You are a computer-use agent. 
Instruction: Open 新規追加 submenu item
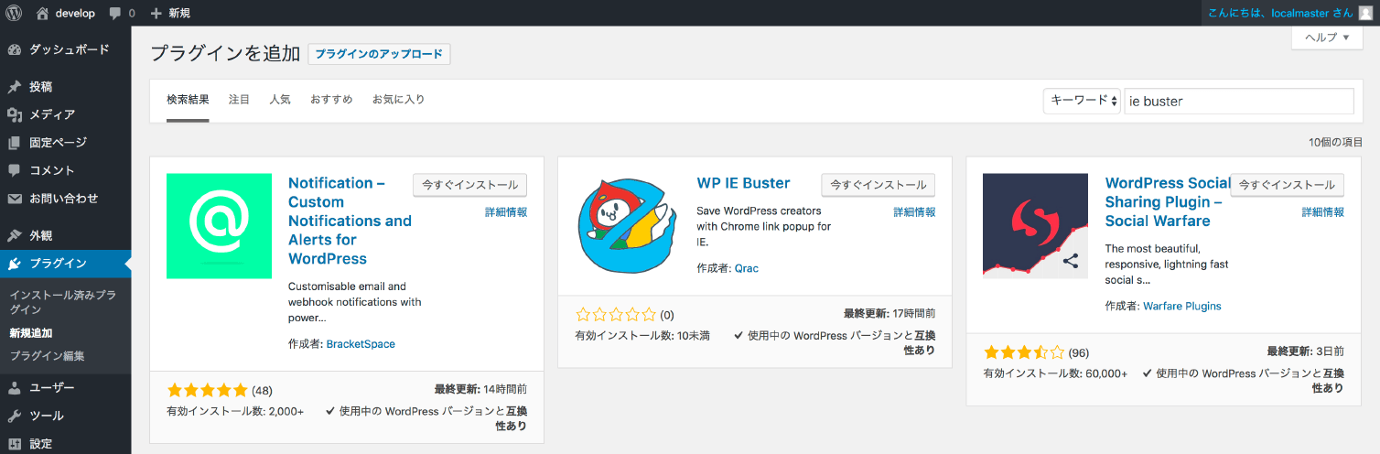(31, 333)
